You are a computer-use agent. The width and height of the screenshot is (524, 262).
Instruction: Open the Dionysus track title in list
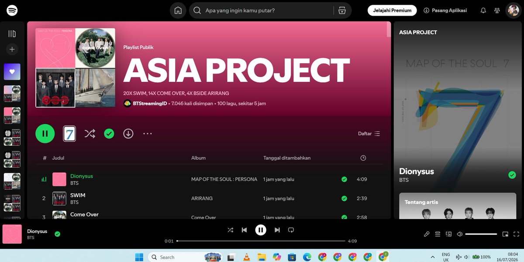coord(82,176)
